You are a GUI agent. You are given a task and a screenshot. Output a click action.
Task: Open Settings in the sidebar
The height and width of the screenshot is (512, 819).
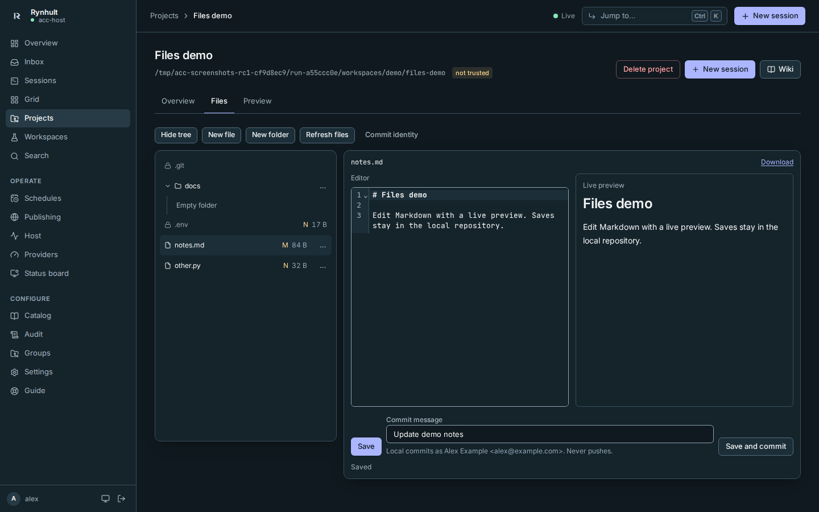(x=68, y=372)
